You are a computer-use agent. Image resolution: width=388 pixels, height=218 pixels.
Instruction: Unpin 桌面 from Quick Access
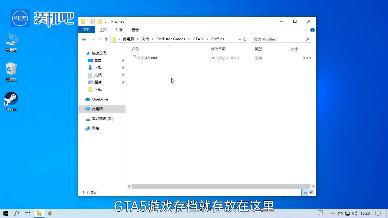(123, 60)
